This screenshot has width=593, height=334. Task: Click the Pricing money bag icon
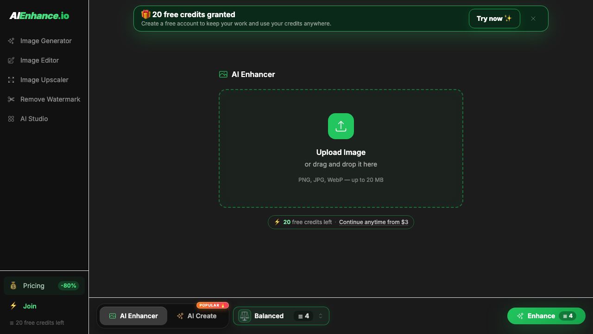[x=13, y=286]
